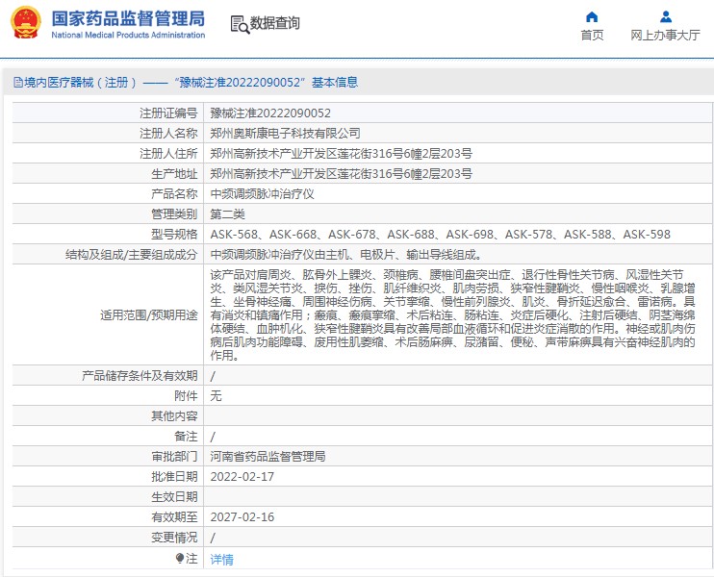
Task: Select management class 第二类
Action: [x=228, y=214]
